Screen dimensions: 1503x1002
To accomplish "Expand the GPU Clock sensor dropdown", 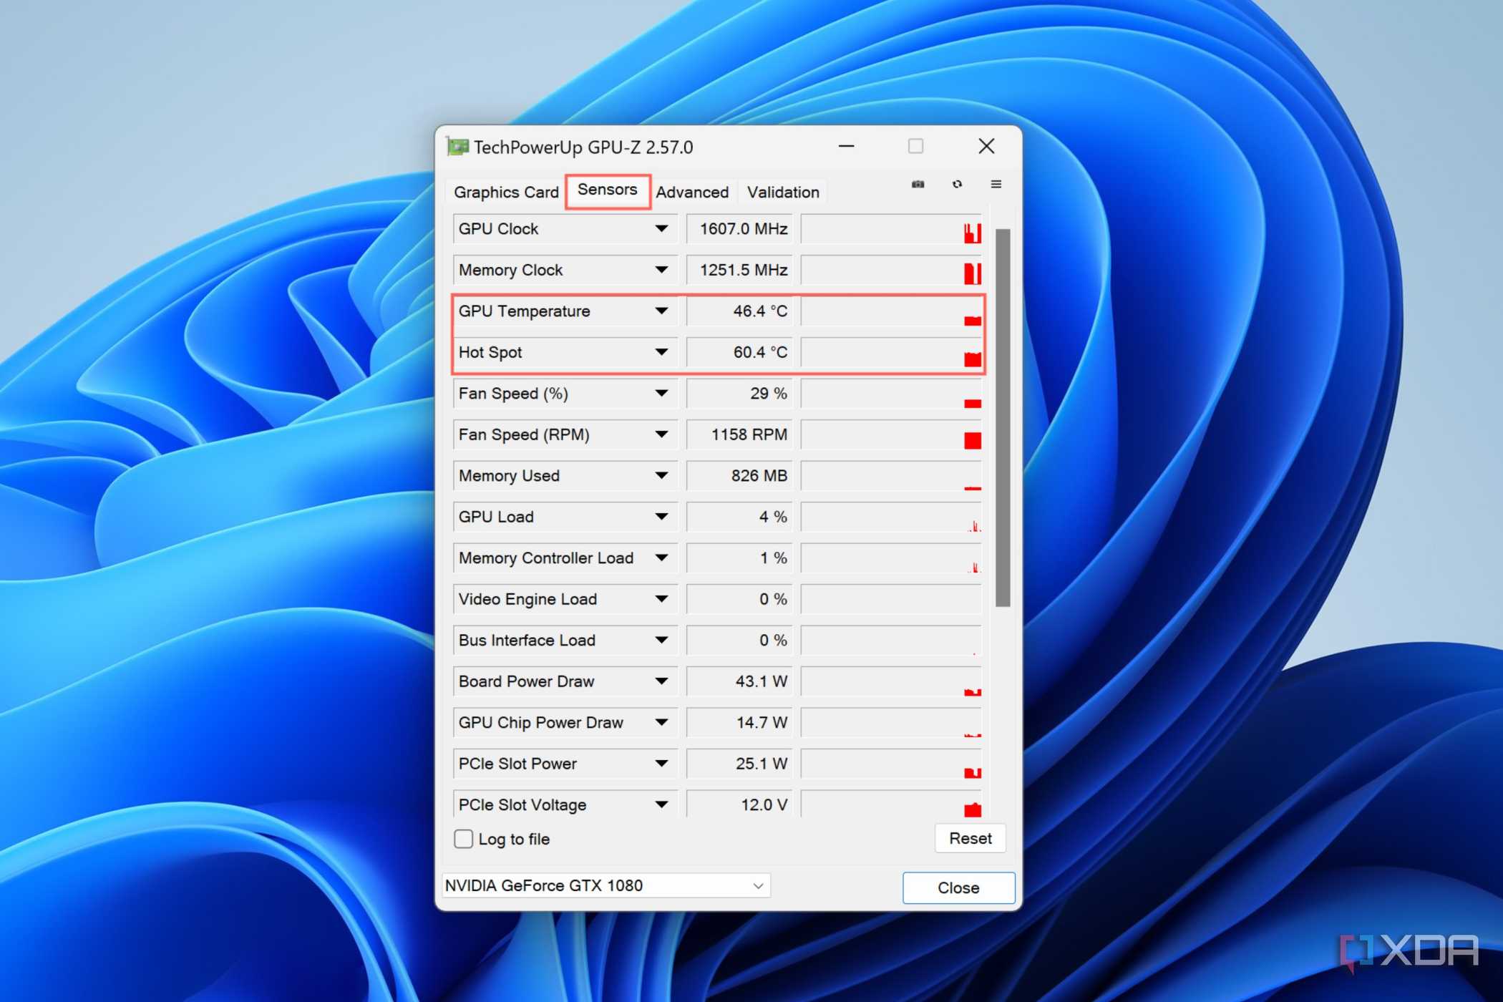I will (x=661, y=229).
